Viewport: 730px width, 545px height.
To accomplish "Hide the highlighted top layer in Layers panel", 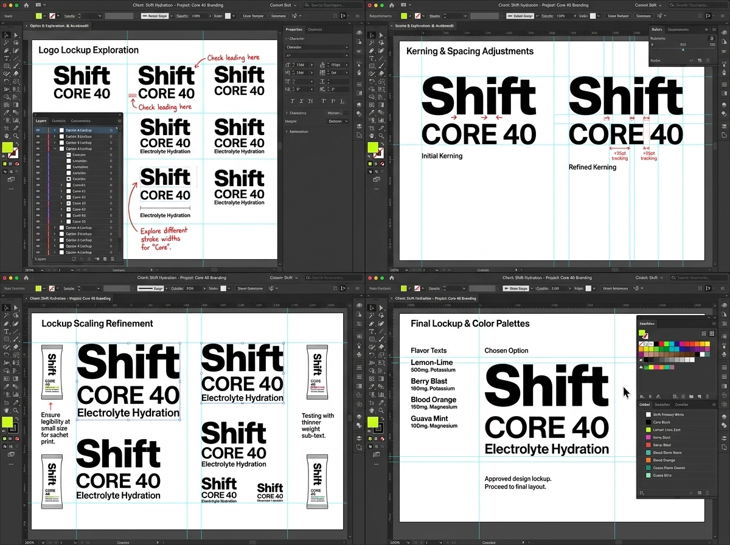I will tap(38, 130).
